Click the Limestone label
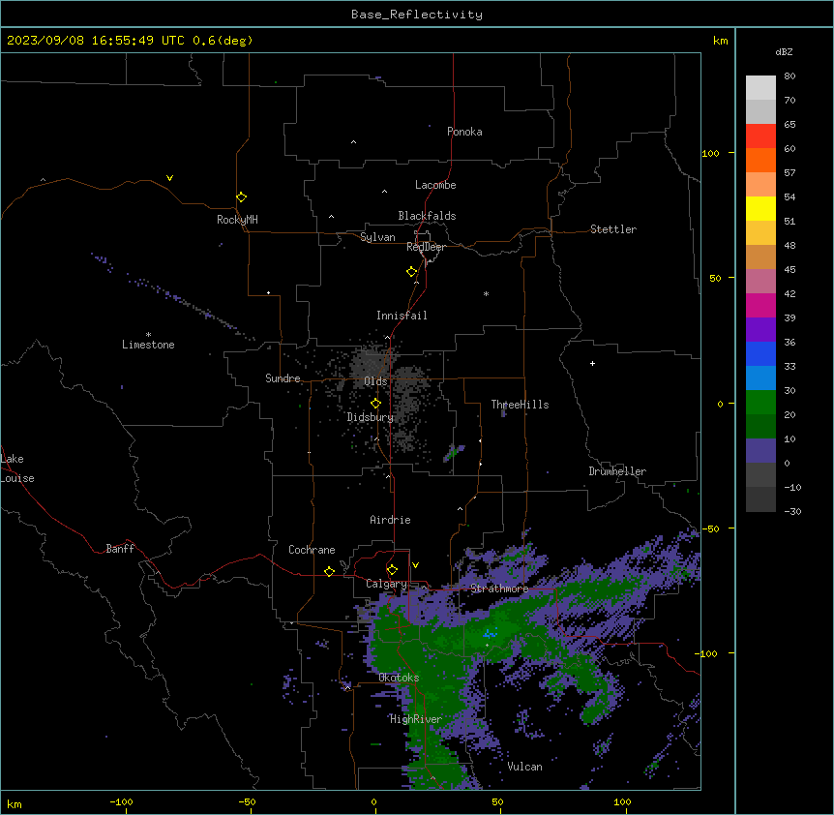Image resolution: width=834 pixels, height=815 pixels. (x=148, y=345)
